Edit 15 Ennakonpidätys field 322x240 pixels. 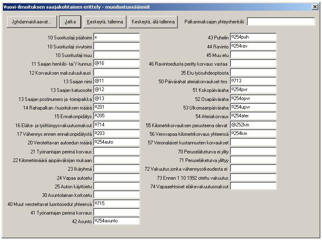click(117, 116)
